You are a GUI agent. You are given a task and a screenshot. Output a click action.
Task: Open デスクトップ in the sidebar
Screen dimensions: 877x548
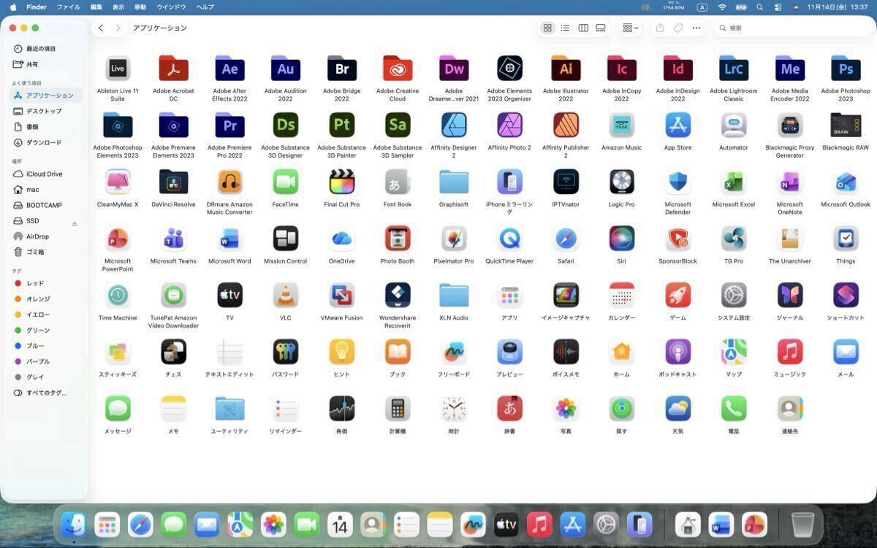46,111
